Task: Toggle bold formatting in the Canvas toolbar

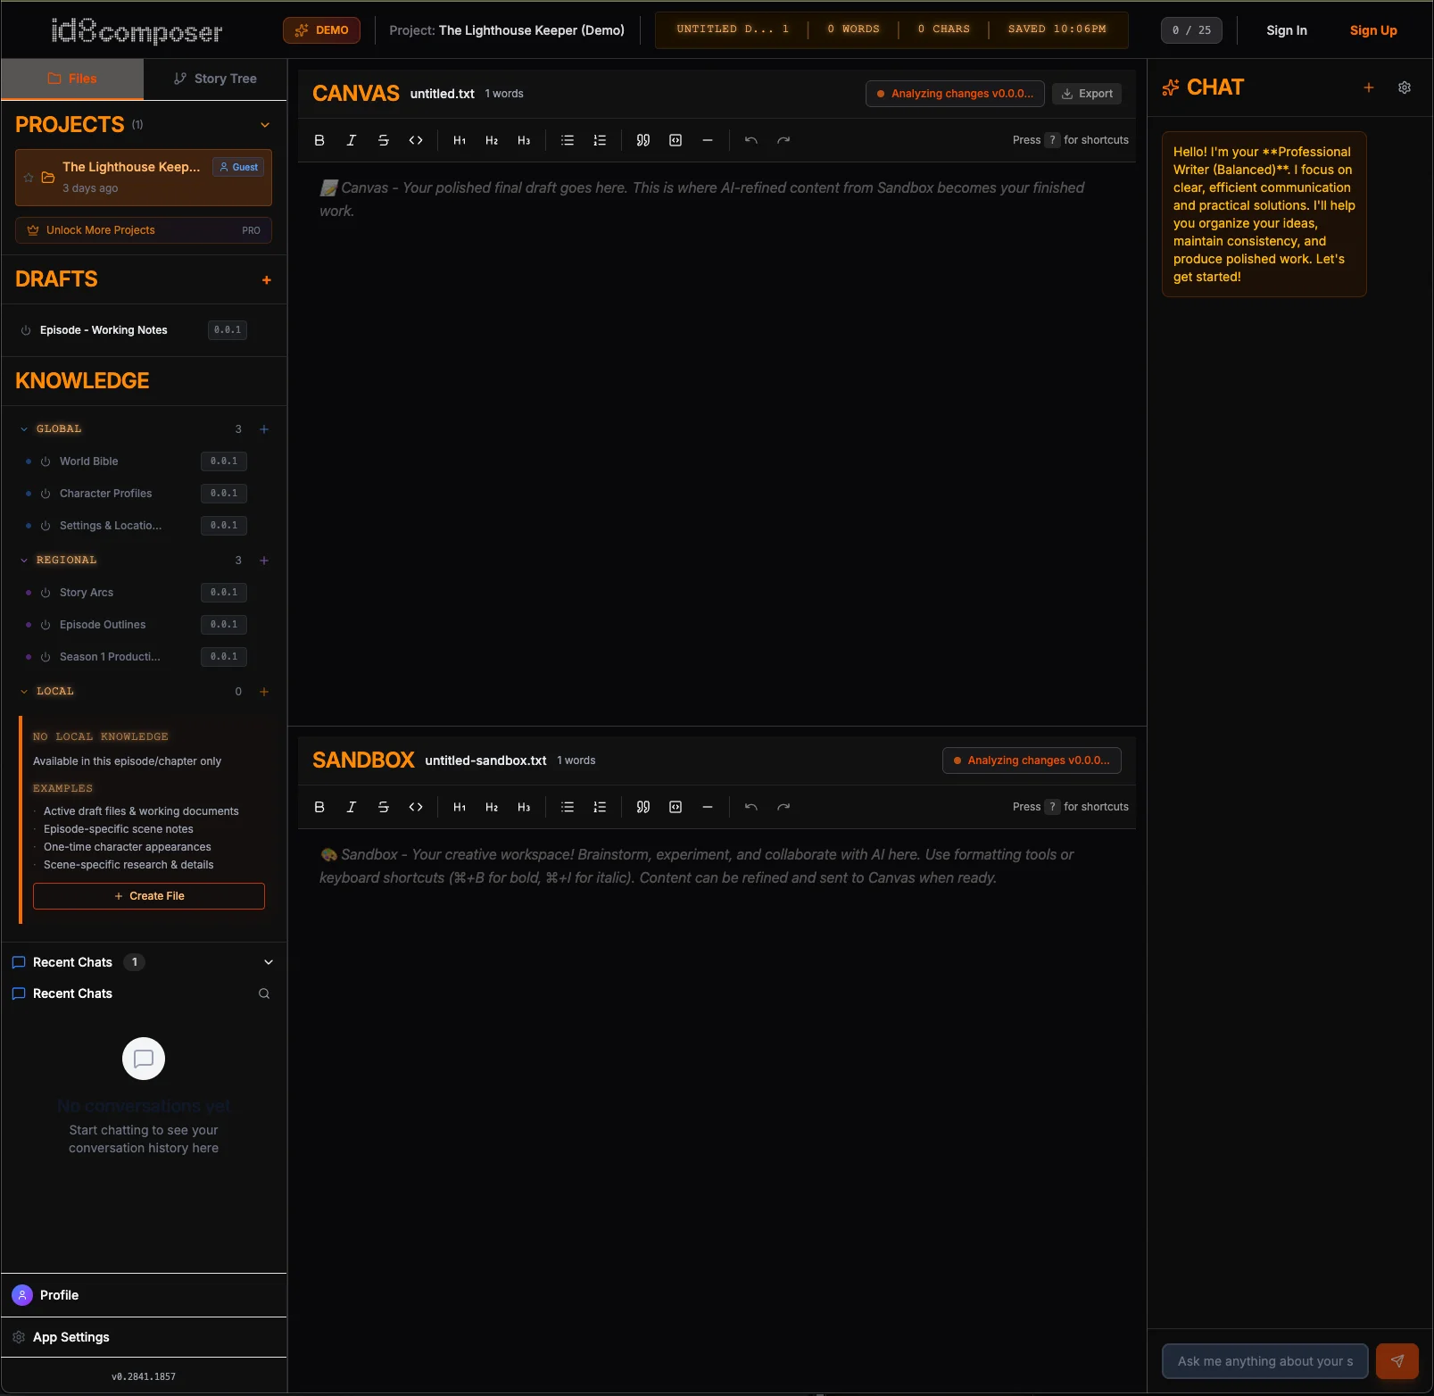Action: (319, 140)
